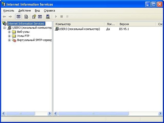Image resolution: width=164 pixels, height=123 pixels.
Task: Open the Вид menu
Action: click(37, 11)
